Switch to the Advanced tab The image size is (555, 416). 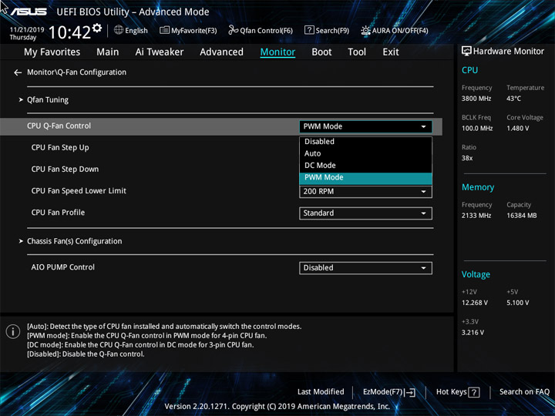point(221,52)
